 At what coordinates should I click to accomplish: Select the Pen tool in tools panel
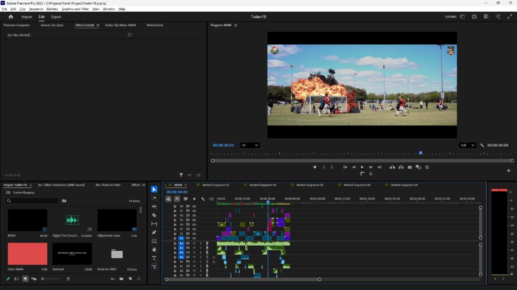click(154, 232)
